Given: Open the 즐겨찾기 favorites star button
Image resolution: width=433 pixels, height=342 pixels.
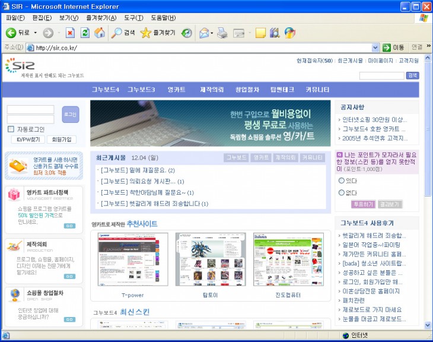Looking at the screenshot, I should (157, 33).
